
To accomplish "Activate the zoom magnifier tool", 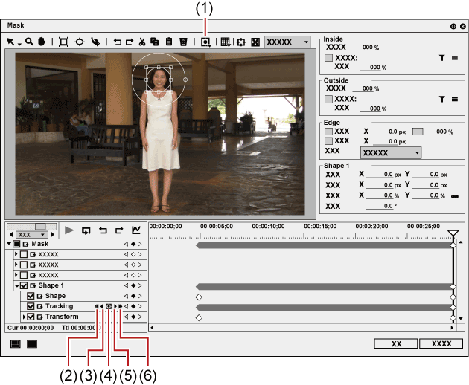I will (x=29, y=42).
